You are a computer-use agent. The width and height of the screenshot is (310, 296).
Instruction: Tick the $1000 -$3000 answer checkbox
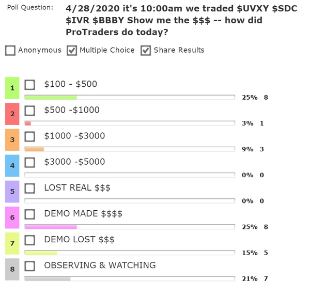[30, 136]
